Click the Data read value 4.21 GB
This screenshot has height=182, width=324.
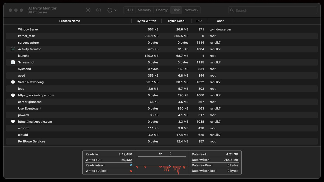pyautogui.click(x=232, y=154)
